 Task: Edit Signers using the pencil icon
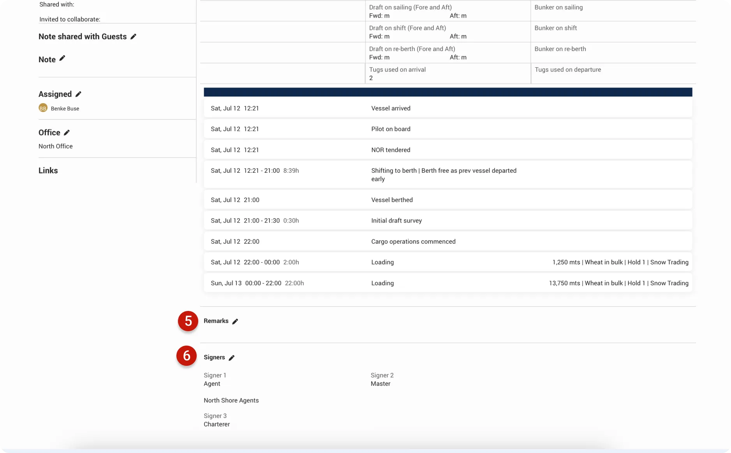pos(231,358)
